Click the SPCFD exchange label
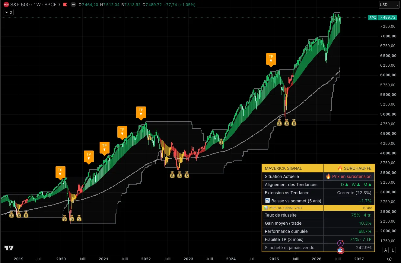 tap(52, 5)
